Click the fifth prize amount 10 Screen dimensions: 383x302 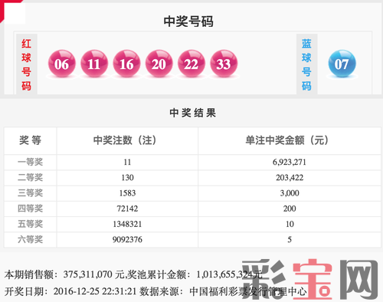(290, 224)
